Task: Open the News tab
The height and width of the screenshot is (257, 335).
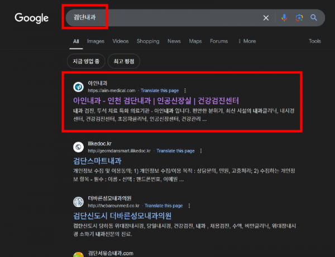Action: tap(174, 41)
